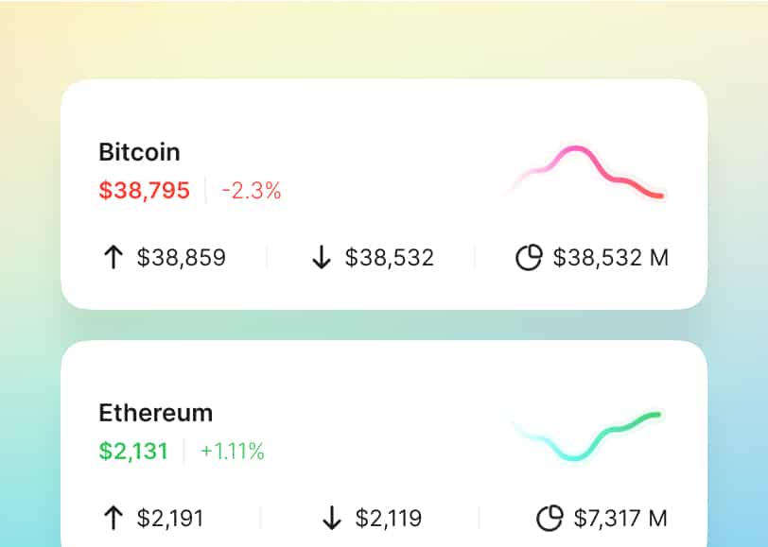The height and width of the screenshot is (547, 768).
Task: Click the Ethereum low value $2,119
Action: (389, 518)
